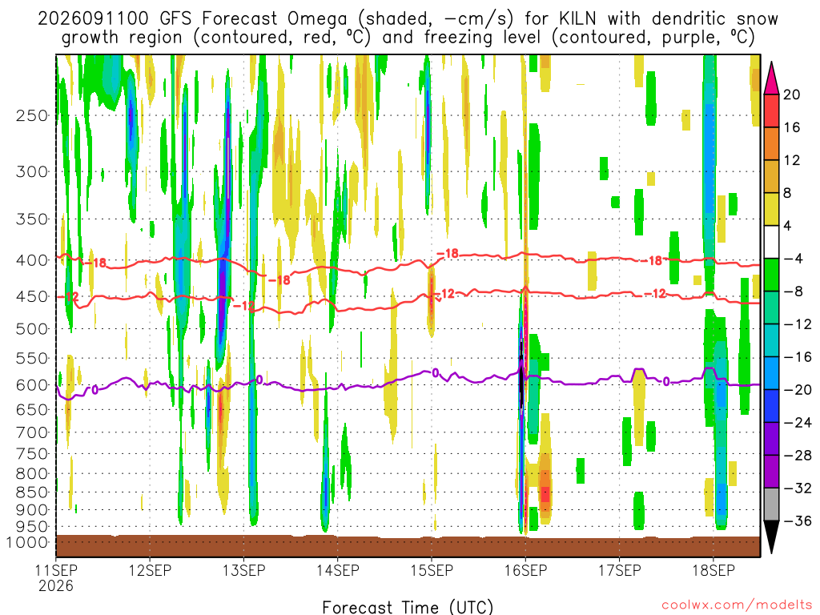Click the 500 pressure level label
Image resolution: width=820 pixels, height=615 pixels.
click(x=32, y=329)
